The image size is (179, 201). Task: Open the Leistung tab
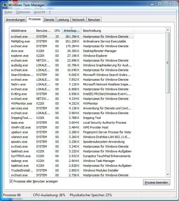coord(63,20)
